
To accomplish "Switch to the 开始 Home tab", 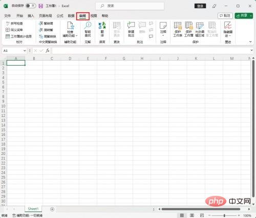I will pyautogui.click(x=19, y=16).
